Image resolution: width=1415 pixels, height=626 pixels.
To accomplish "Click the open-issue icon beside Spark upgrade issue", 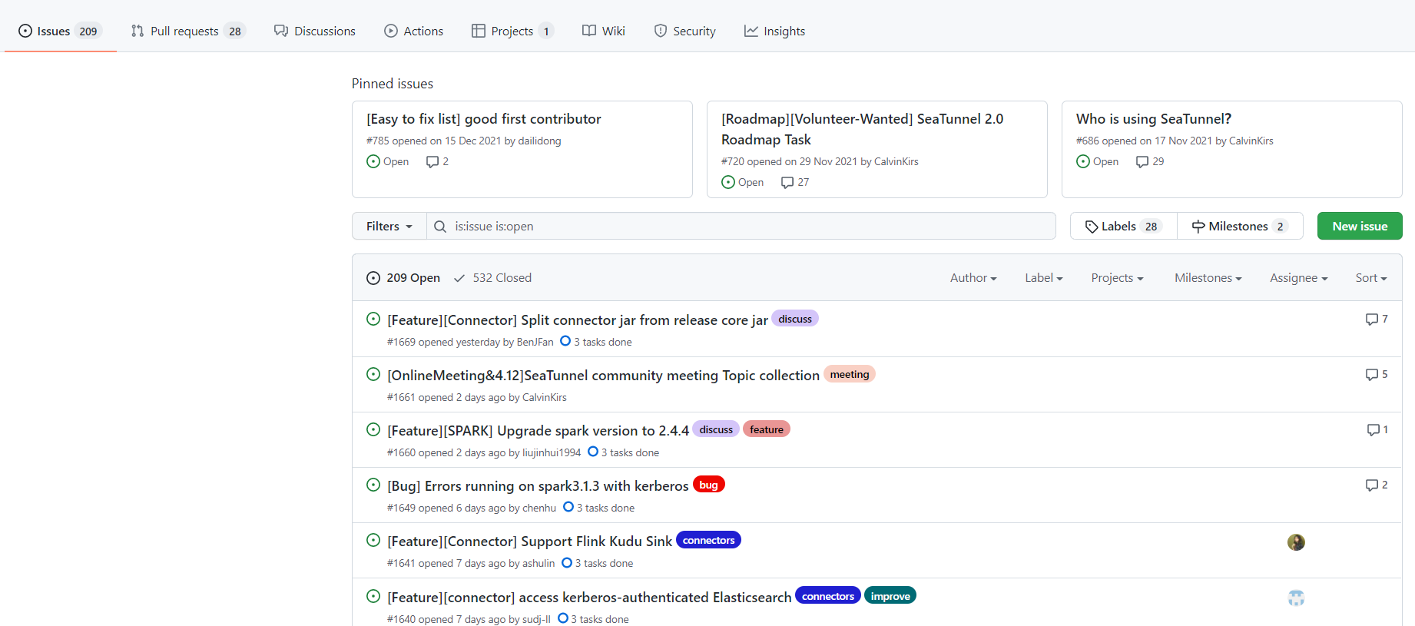I will 373,430.
